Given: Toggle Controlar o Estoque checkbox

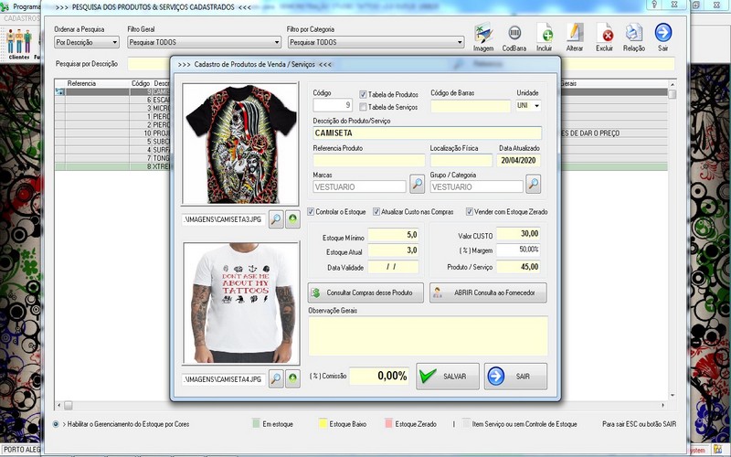Looking at the screenshot, I should tap(311, 212).
